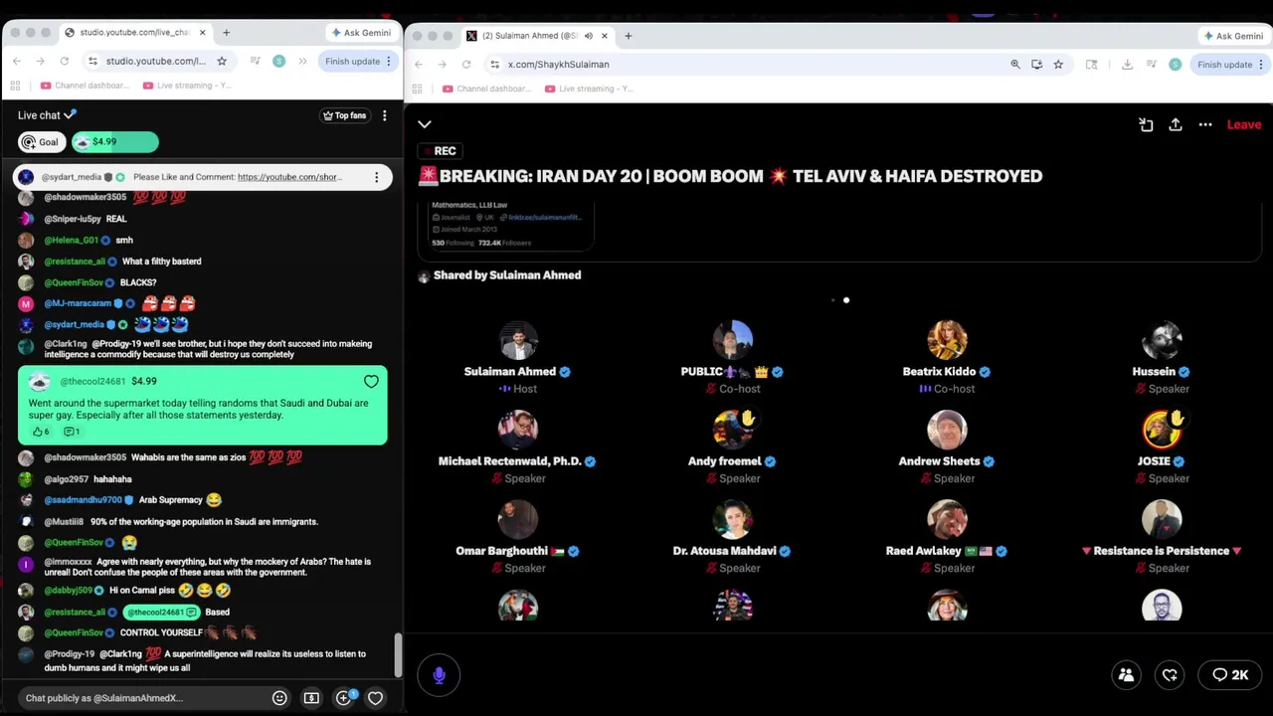The image size is (1273, 716).
Task: Open the apps grid icon in X window bookmarks bar
Action: [418, 89]
